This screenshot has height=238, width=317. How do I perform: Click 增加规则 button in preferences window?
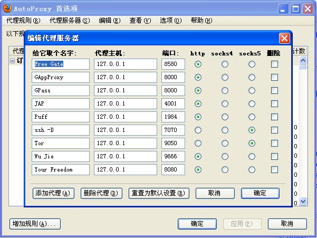pos(35,224)
